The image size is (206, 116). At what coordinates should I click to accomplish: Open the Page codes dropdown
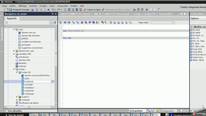tap(173, 23)
